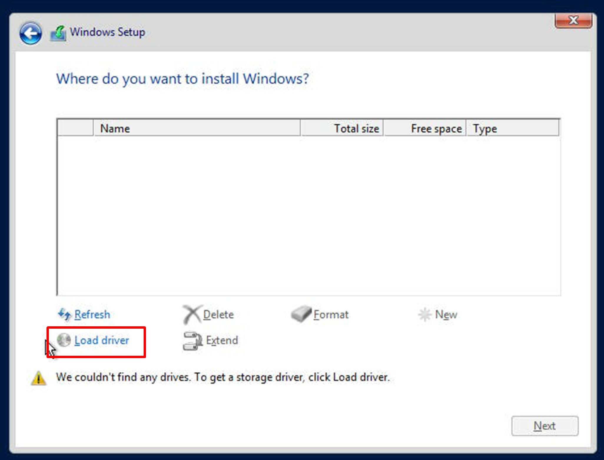Screen dimensions: 604x460
Task: Click the New starburst icon
Action: click(424, 315)
